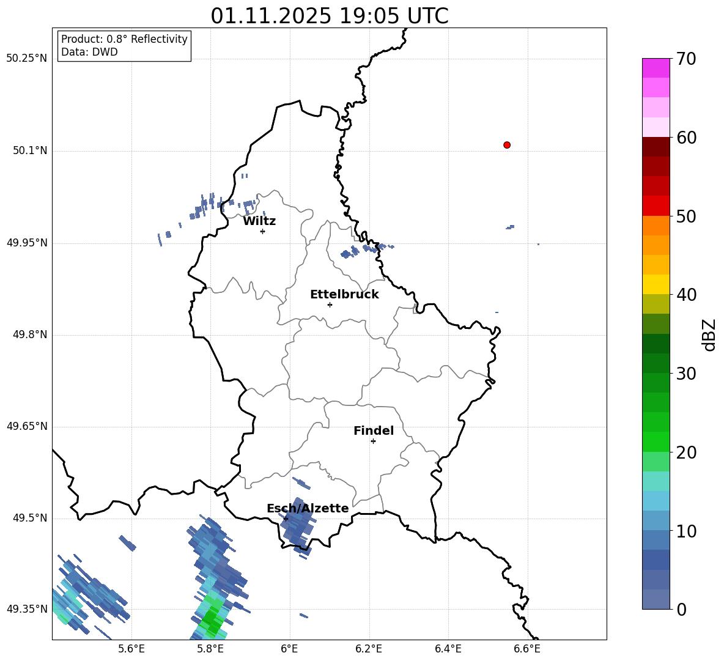Image resolution: width=724 pixels, height=661 pixels.
Task: Click the 49.8°N latitude tick label
Action: 30,334
